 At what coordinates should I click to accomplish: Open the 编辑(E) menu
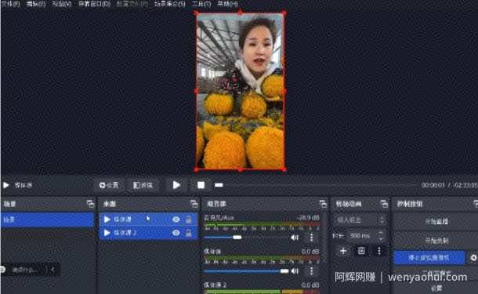point(36,4)
